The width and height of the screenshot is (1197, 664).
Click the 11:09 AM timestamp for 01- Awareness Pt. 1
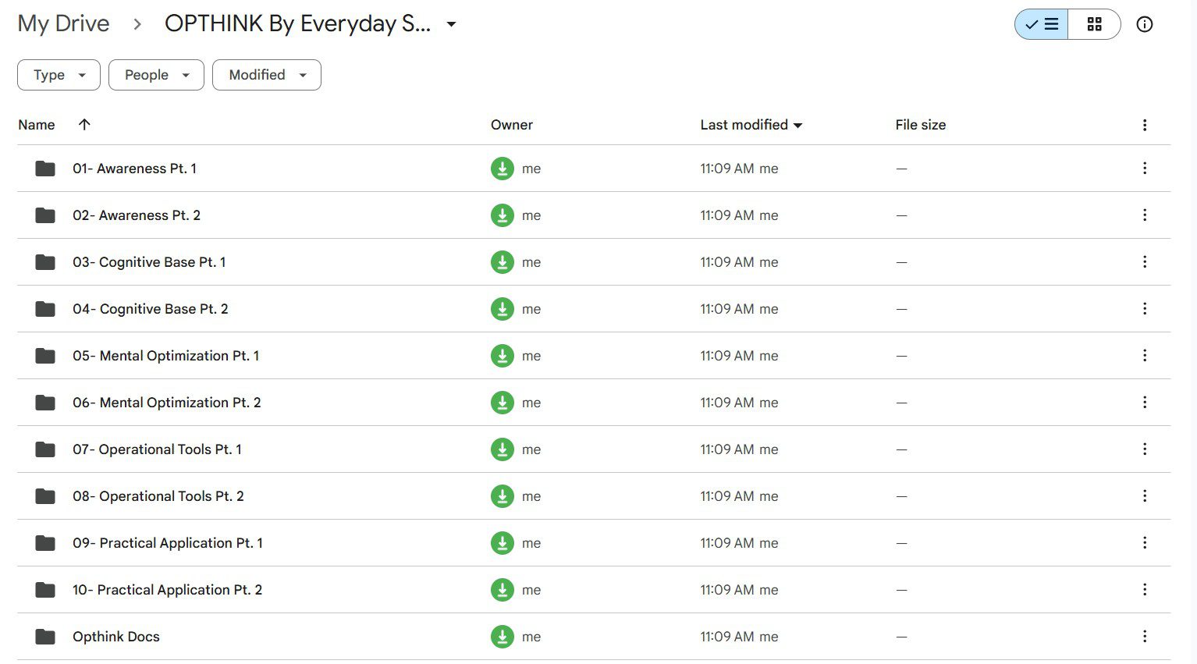click(x=727, y=169)
